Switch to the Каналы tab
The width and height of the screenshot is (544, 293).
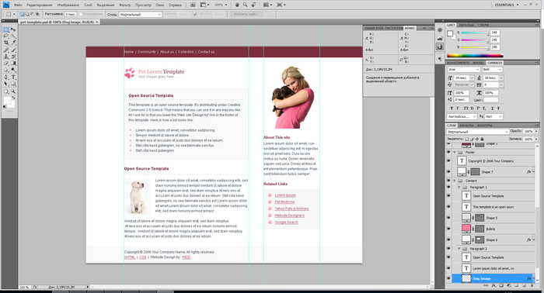466,126
